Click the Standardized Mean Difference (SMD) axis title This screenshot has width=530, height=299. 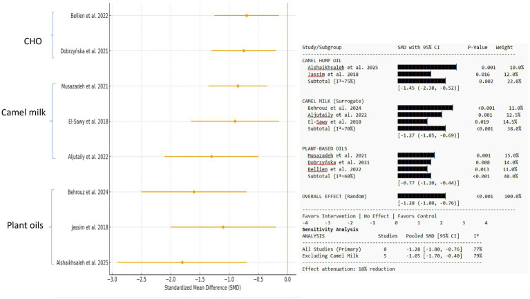point(202,288)
